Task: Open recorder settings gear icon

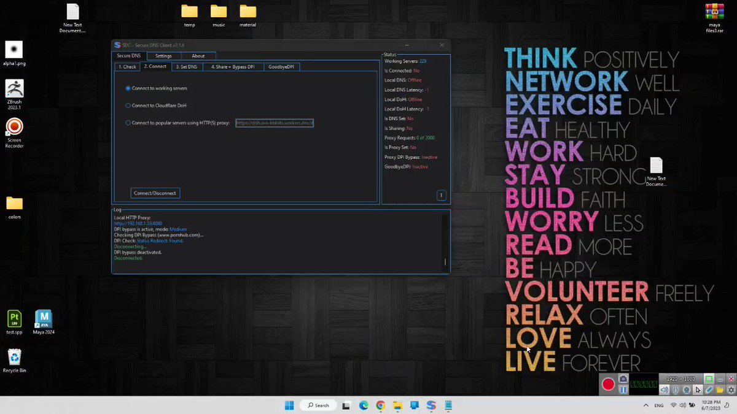Action: click(x=731, y=389)
